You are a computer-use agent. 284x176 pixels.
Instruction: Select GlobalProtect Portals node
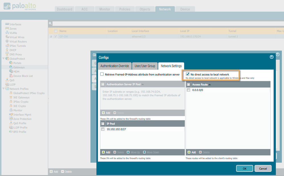click(x=17, y=63)
